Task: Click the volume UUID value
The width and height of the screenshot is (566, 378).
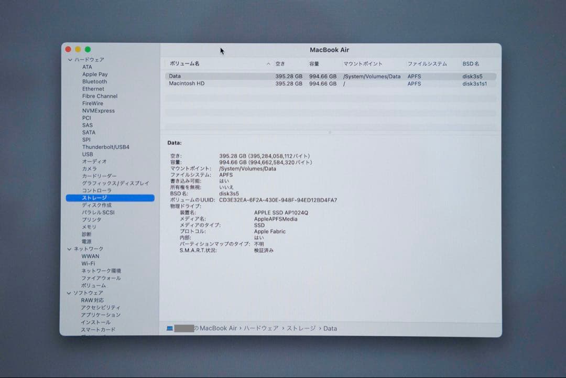Action: tap(278, 200)
